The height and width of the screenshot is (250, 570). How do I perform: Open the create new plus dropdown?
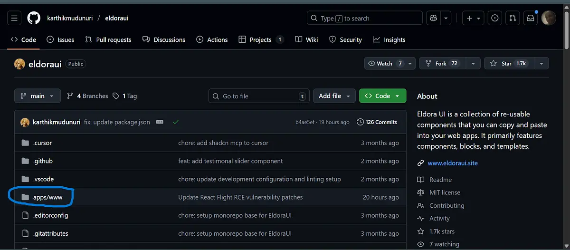(473, 18)
